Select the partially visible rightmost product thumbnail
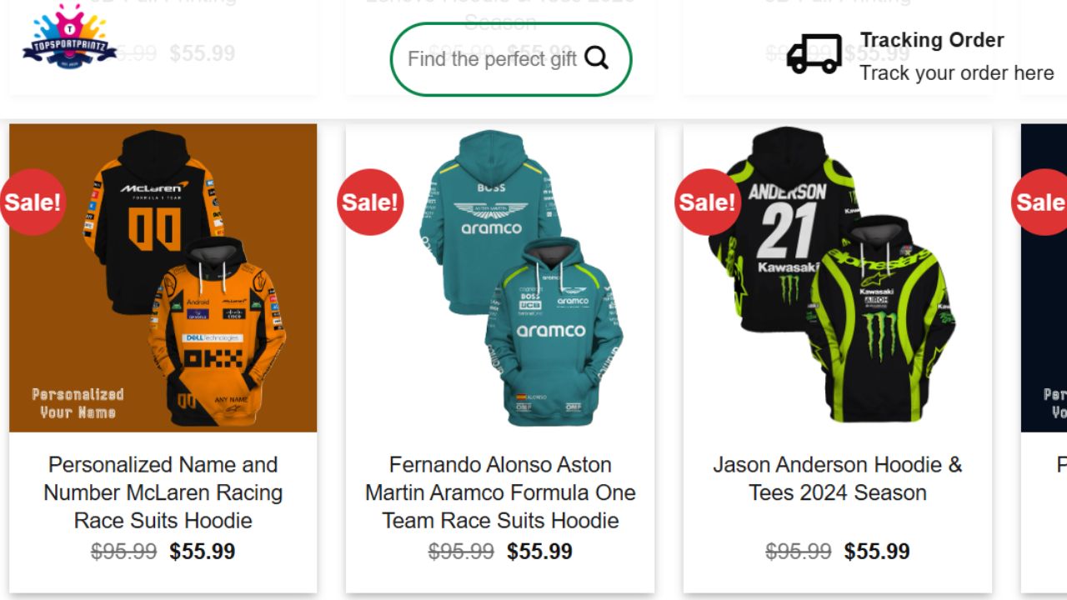 pyautogui.click(x=1044, y=277)
